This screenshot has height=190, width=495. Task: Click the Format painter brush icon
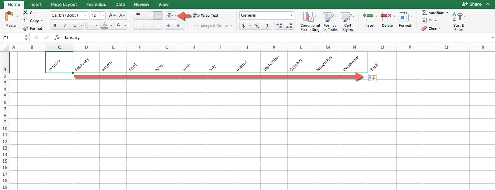25,28
